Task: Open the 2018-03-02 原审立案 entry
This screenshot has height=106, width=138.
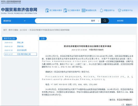Action: pyautogui.click(x=20, y=43)
